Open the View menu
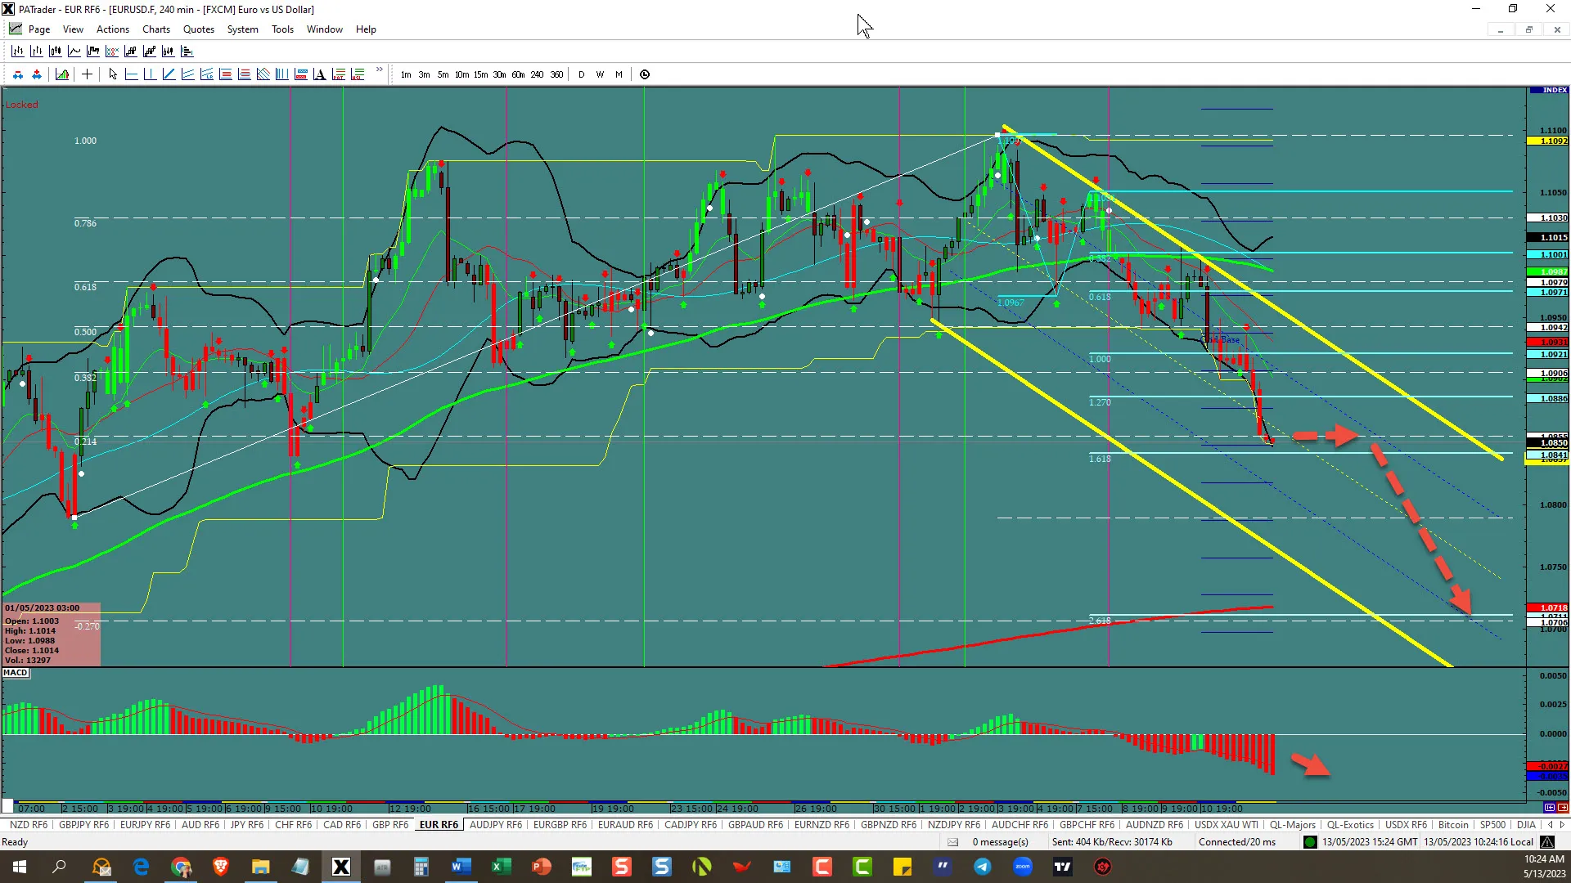1571x883 pixels. point(73,29)
